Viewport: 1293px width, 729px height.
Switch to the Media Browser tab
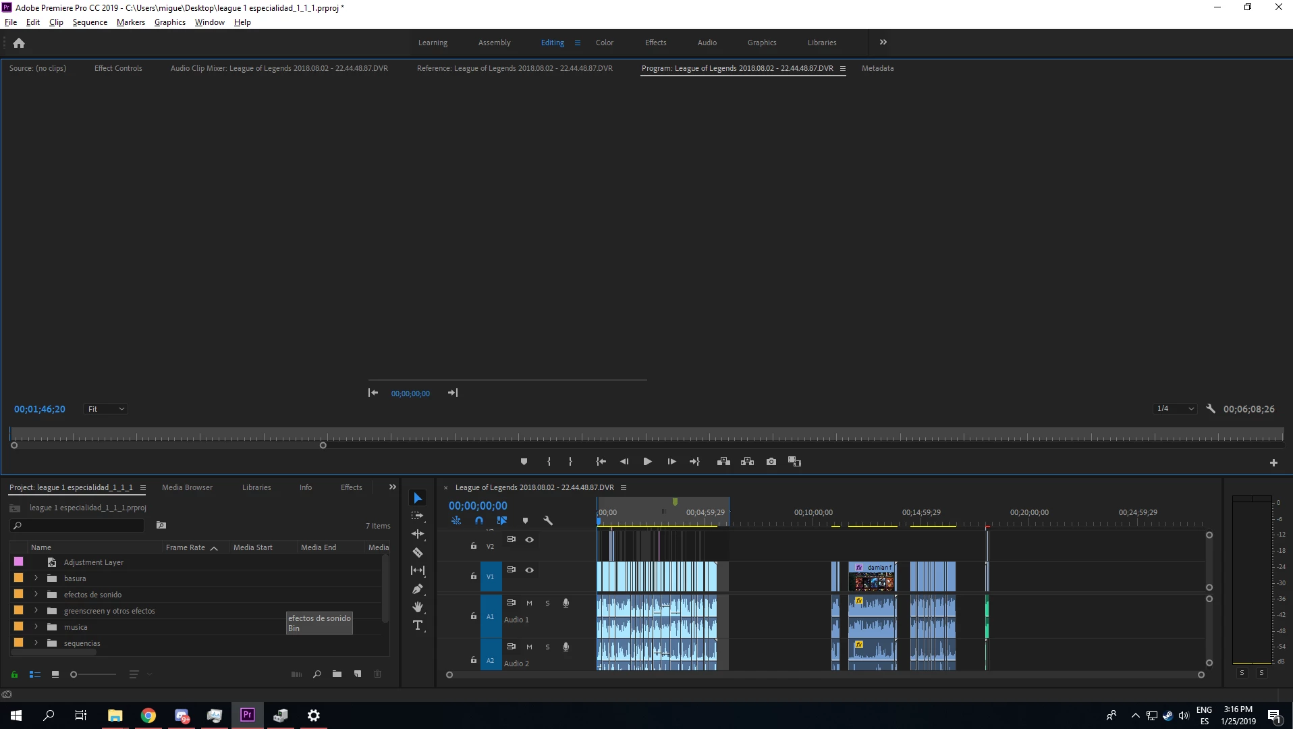tap(187, 487)
